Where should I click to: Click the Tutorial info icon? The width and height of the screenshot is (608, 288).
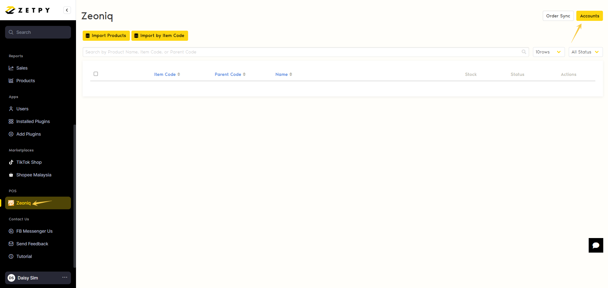click(11, 256)
